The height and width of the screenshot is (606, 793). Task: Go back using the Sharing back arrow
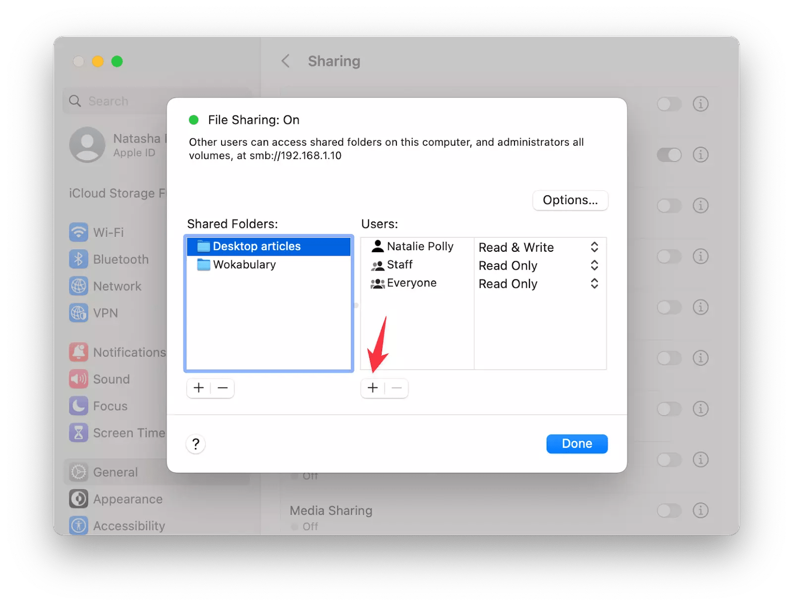point(285,60)
